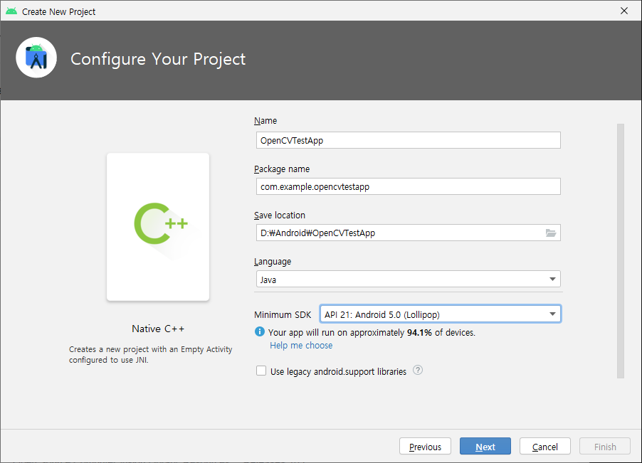Click the Android icon in the title bar
Viewport: 642px width, 463px height.
[x=11, y=11]
